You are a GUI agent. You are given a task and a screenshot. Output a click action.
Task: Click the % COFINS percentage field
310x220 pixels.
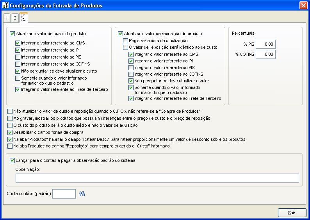tap(265, 55)
